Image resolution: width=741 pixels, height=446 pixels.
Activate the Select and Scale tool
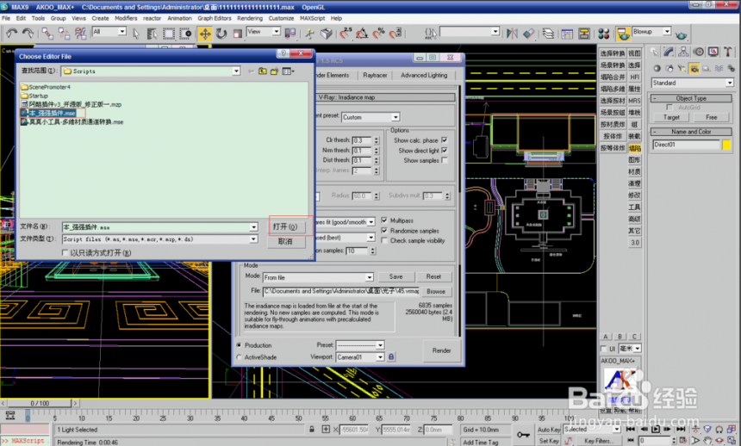coord(238,33)
